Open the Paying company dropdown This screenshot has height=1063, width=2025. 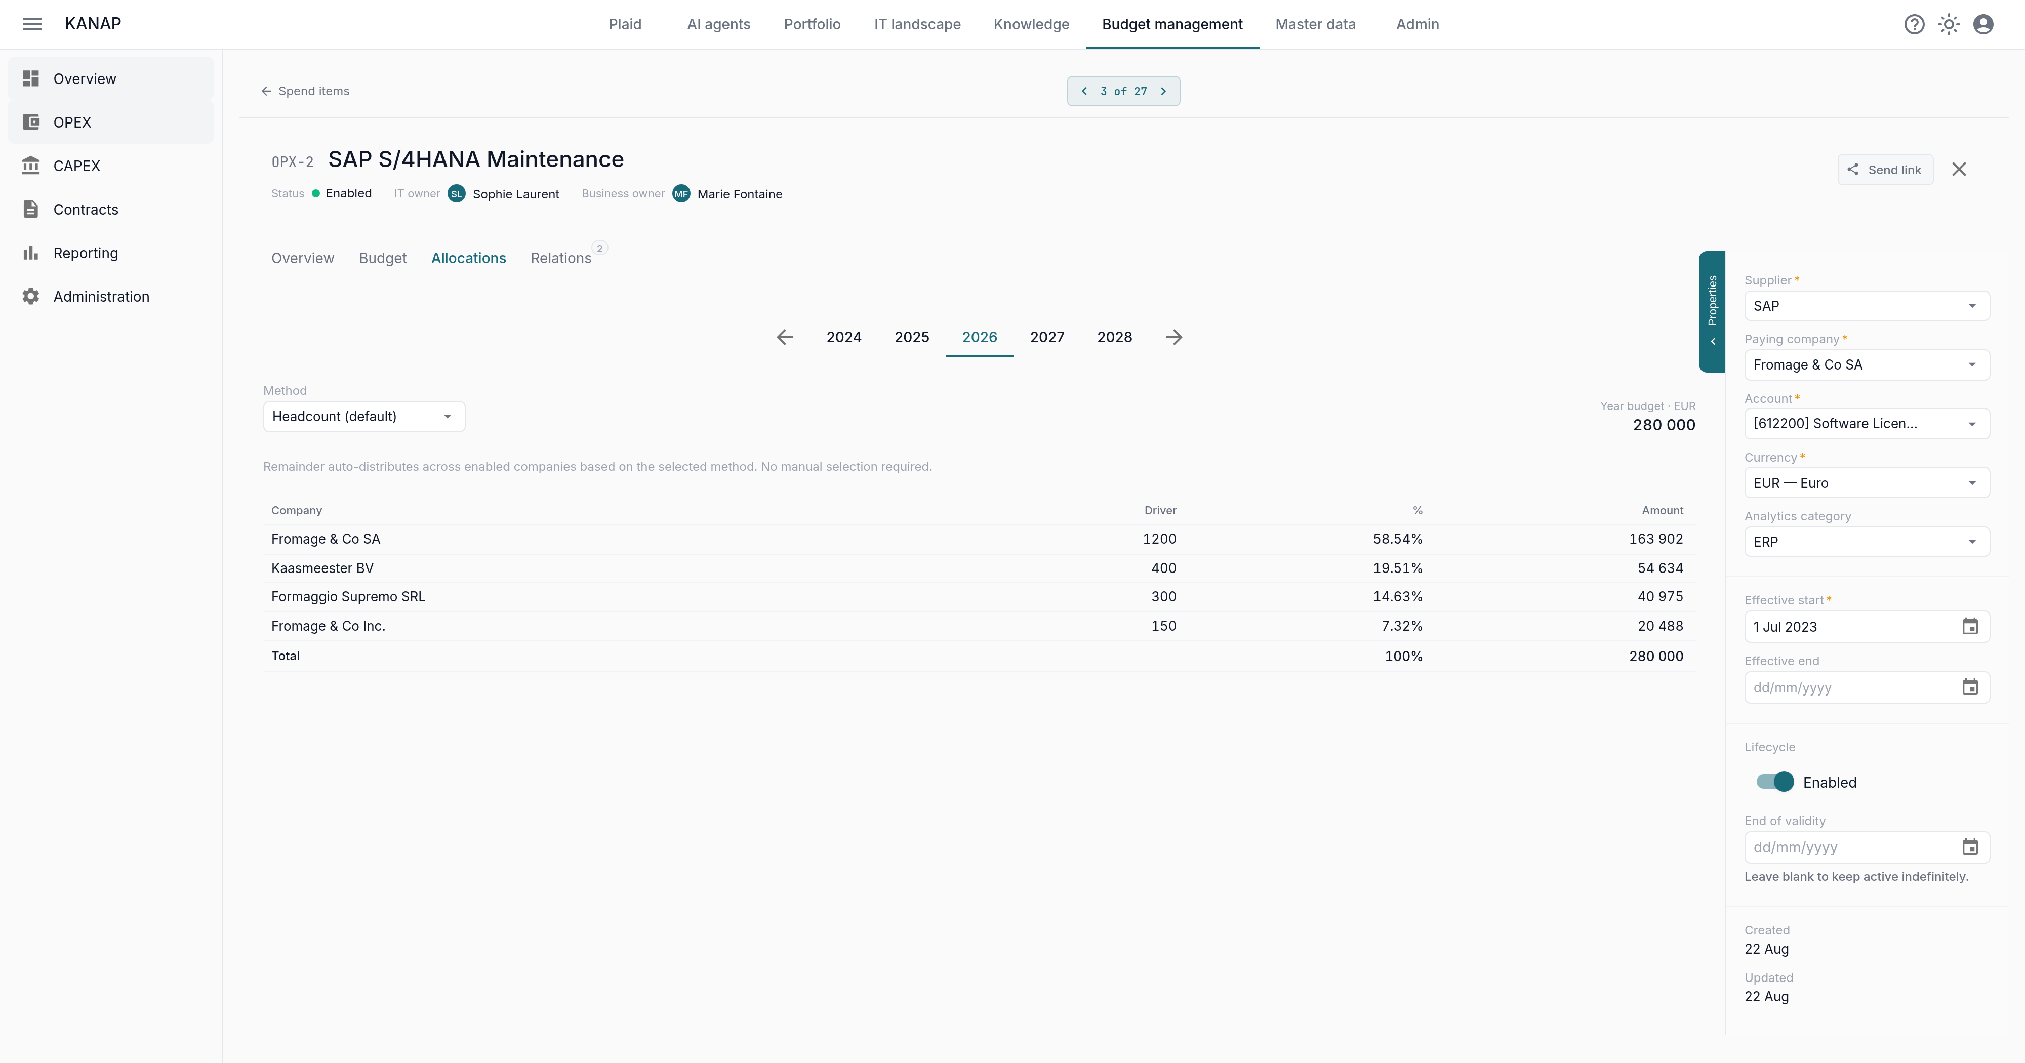(1867, 365)
